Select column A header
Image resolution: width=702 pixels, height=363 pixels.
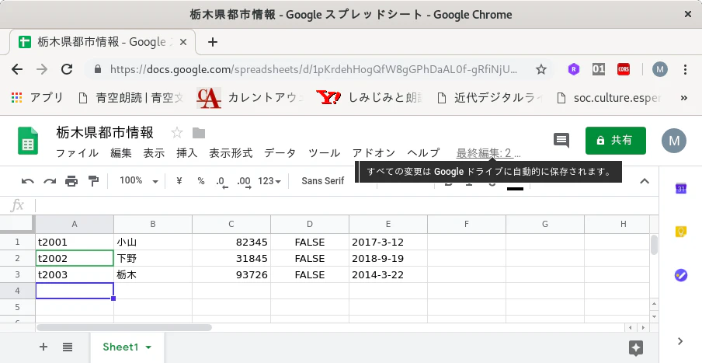(x=75, y=224)
